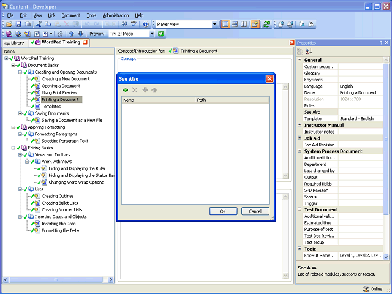Open the Help menu

[139, 15]
